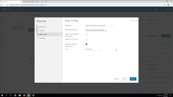This screenshot has width=173, height=97.
Task: Cancel the Restore wizard
Action: 117,79
